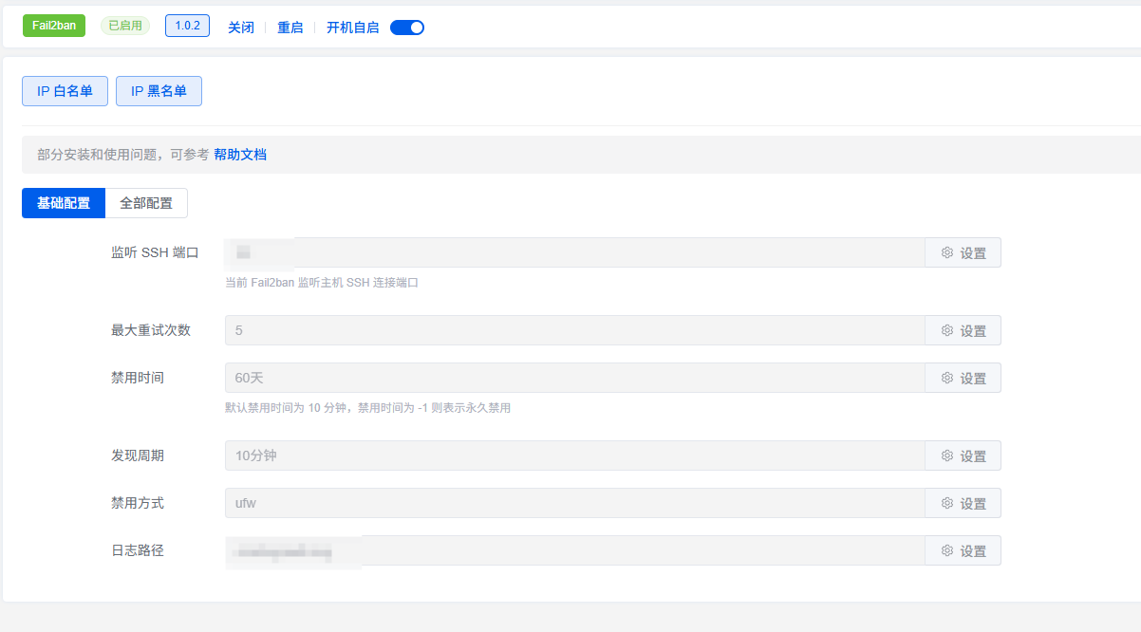Open the IP 黑名单 blacklist
The width and height of the screenshot is (1141, 632).
(159, 91)
